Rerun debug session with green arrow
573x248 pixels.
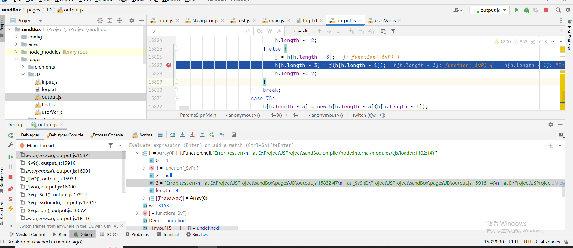11,135
